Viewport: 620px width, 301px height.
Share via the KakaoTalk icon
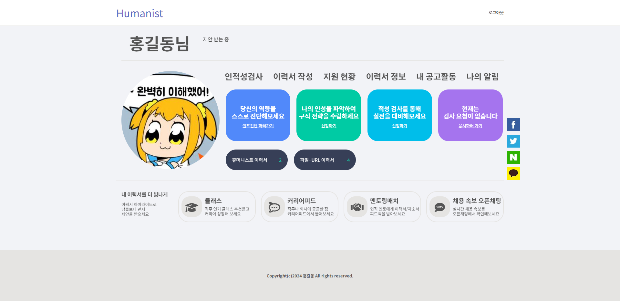(513, 173)
